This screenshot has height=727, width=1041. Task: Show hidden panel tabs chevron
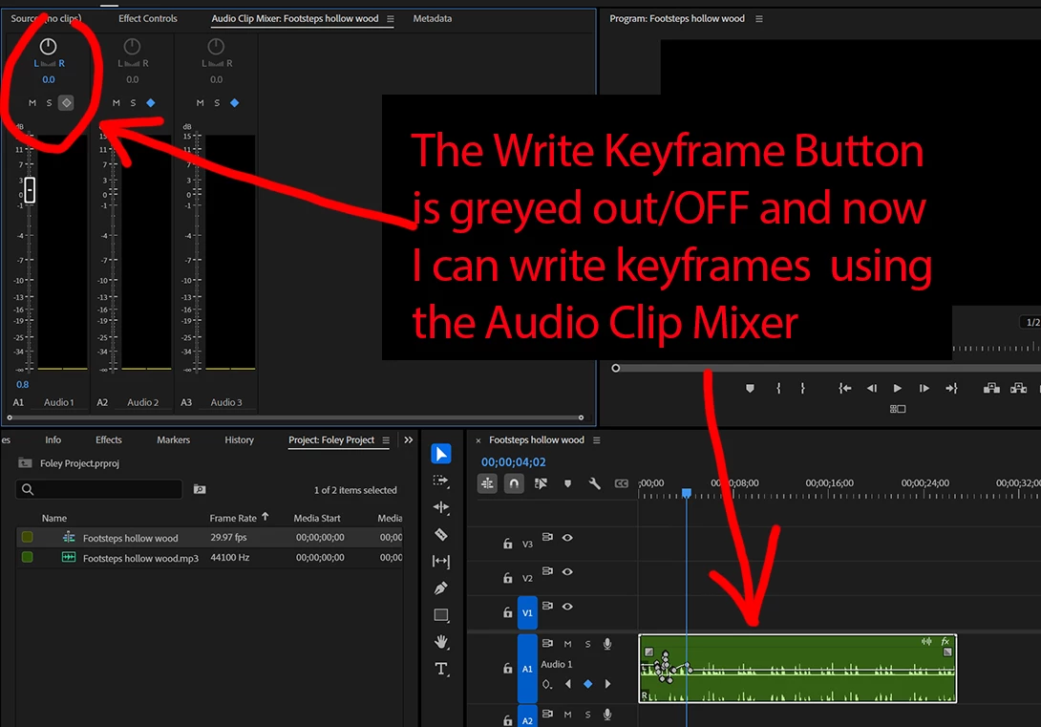(409, 440)
